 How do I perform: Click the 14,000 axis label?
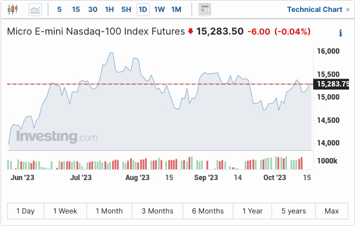click(x=328, y=143)
